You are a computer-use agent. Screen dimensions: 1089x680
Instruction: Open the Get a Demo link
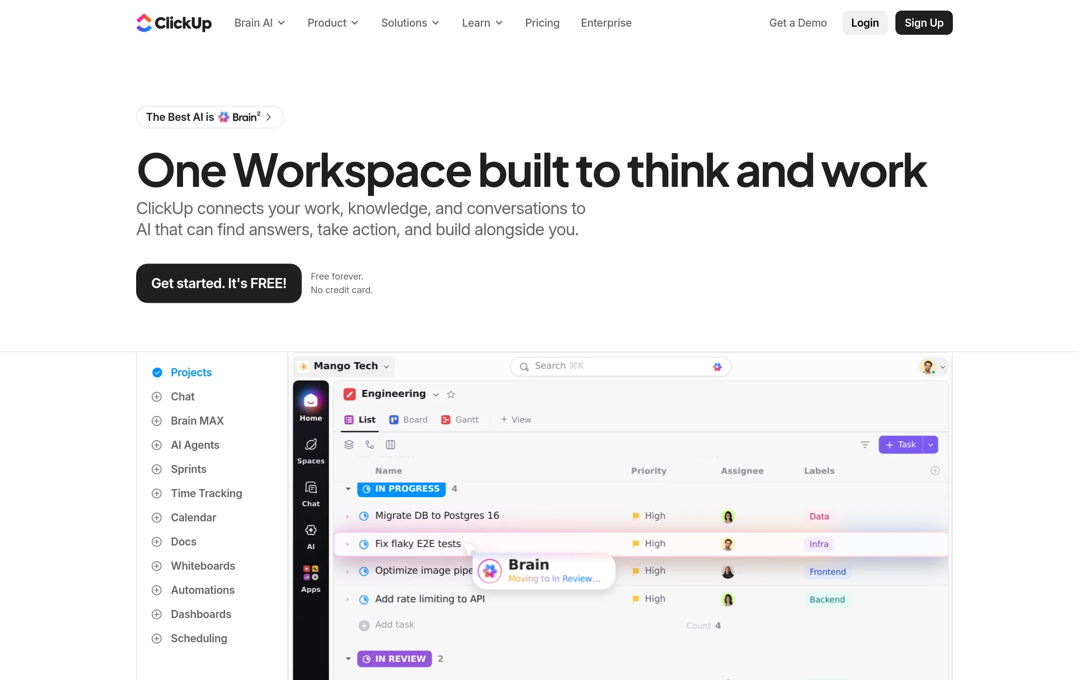pyautogui.click(x=798, y=23)
